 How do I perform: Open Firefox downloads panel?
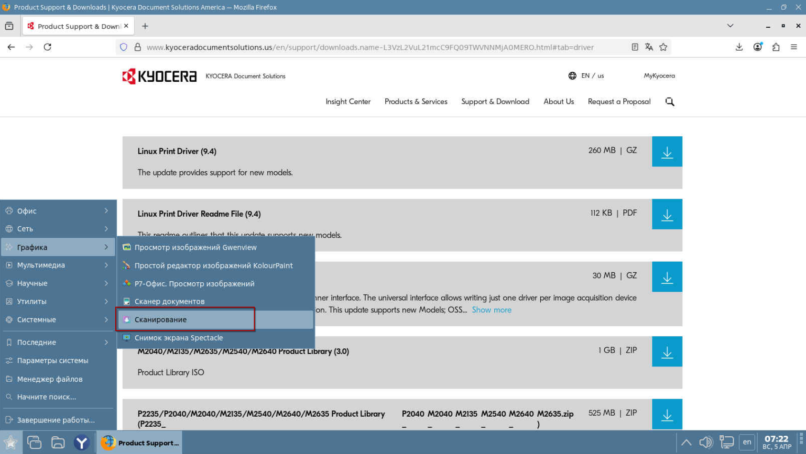point(739,47)
